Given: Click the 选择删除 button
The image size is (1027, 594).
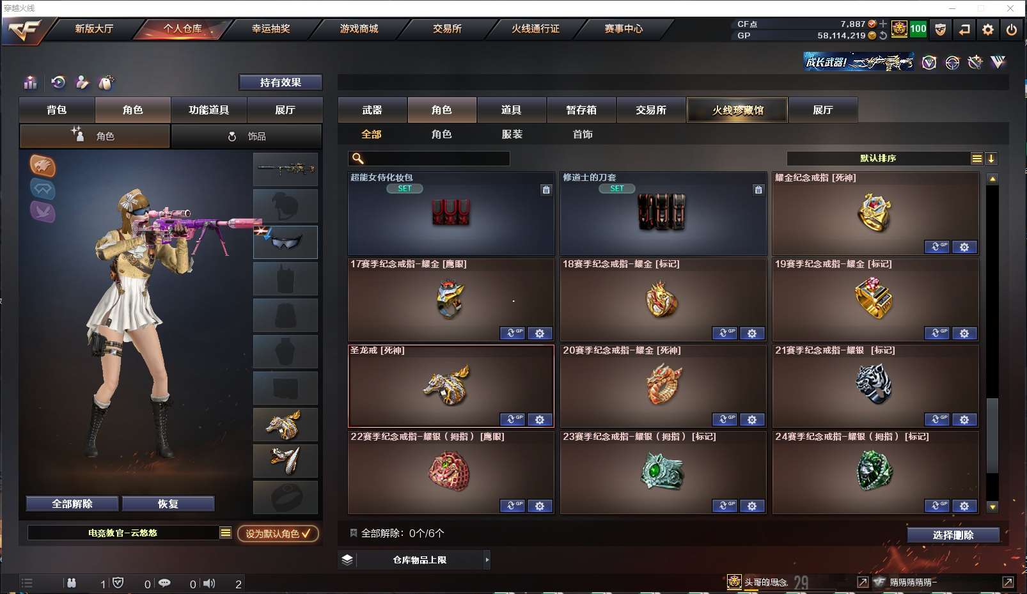Looking at the screenshot, I should pos(953,535).
